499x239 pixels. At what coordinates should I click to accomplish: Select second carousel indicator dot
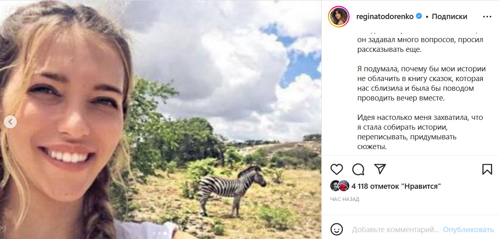point(159,233)
